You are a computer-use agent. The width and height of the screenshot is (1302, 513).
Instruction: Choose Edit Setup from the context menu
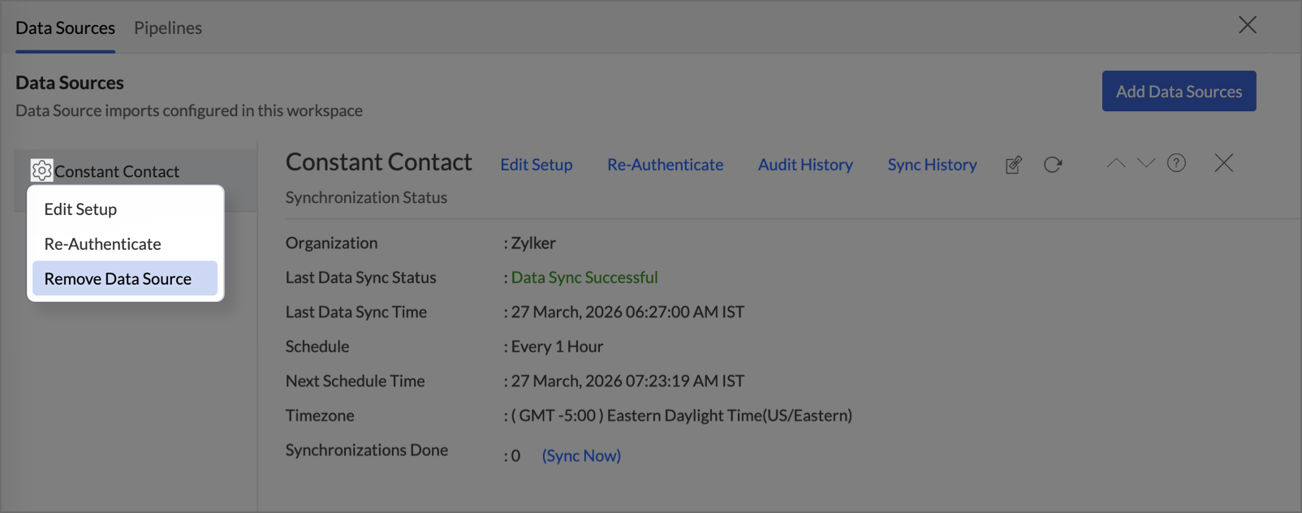[80, 209]
